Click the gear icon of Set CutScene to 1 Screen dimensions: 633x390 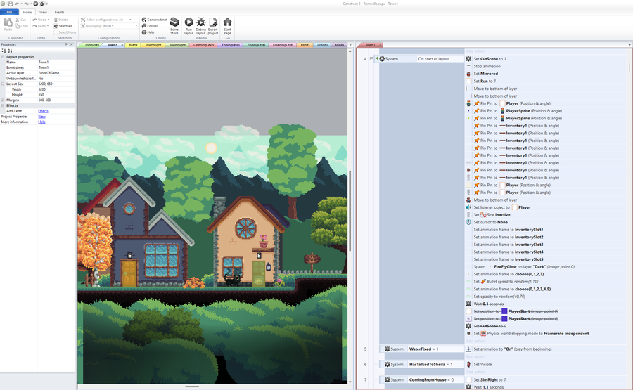[468, 59]
